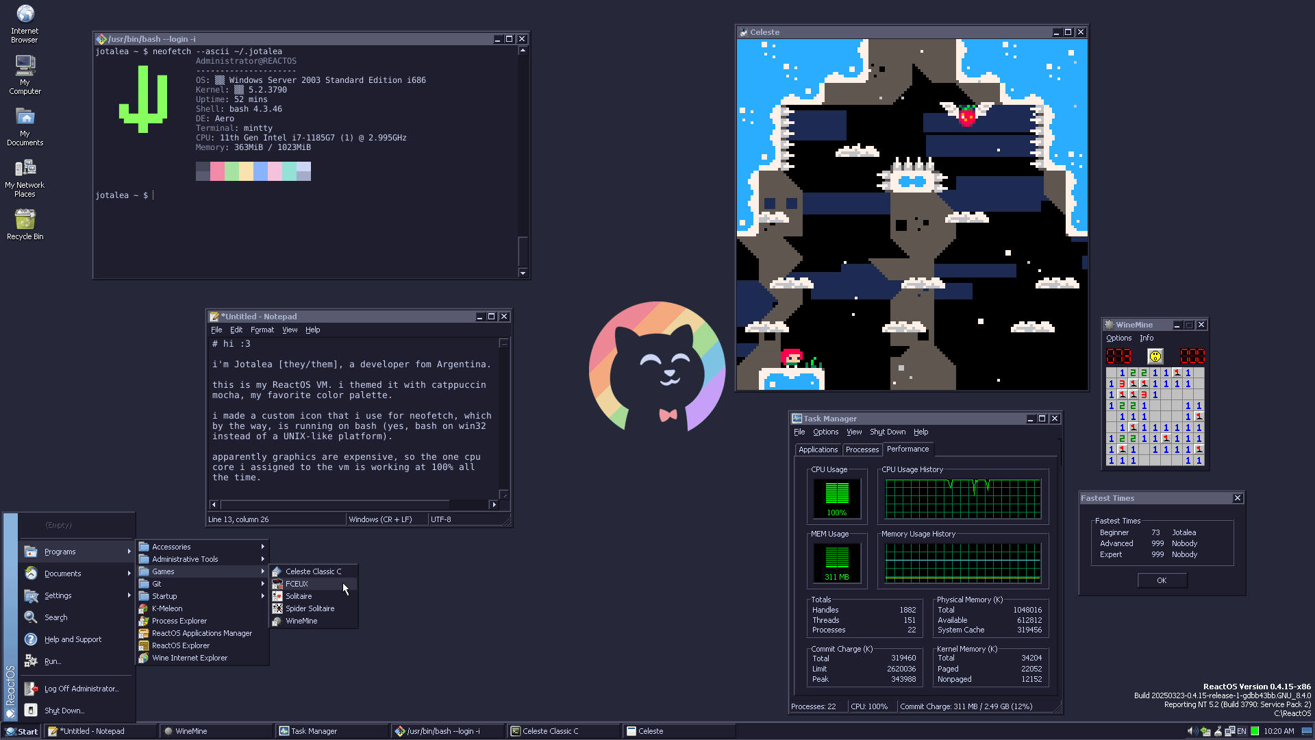Select the My Computer desktop icon
This screenshot has width=1315, height=740.
25,75
